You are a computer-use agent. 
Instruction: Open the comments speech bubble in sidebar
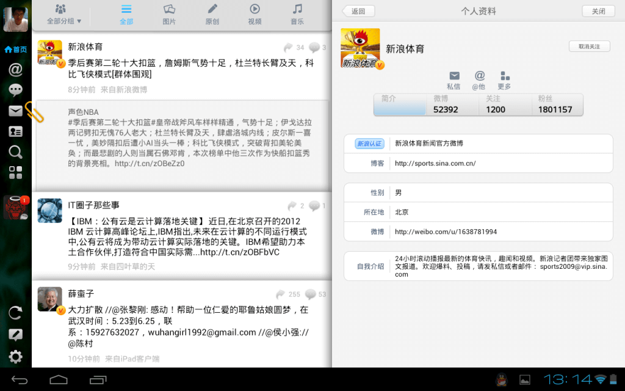[15, 90]
